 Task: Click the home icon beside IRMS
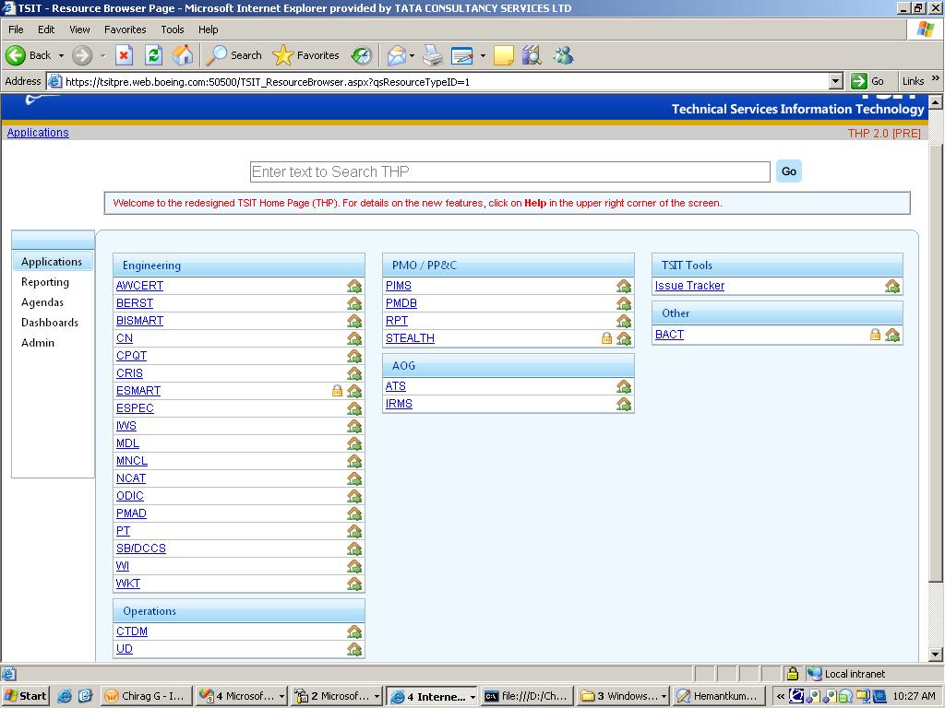point(624,404)
